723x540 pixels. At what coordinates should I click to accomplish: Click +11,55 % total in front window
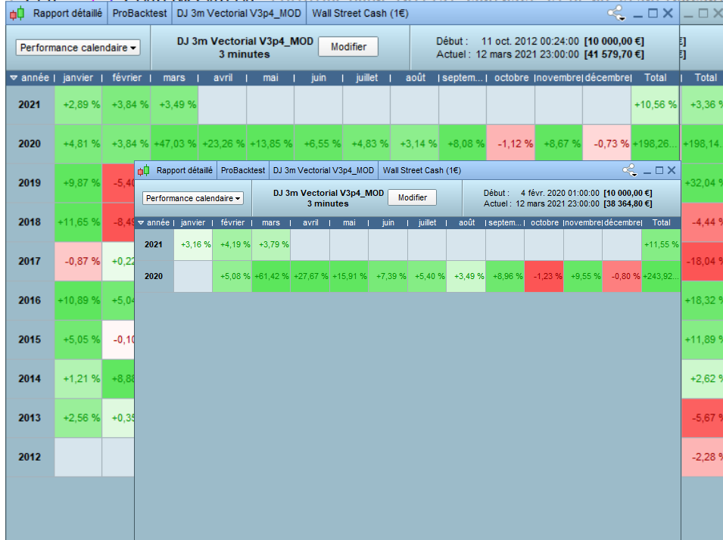pyautogui.click(x=661, y=244)
